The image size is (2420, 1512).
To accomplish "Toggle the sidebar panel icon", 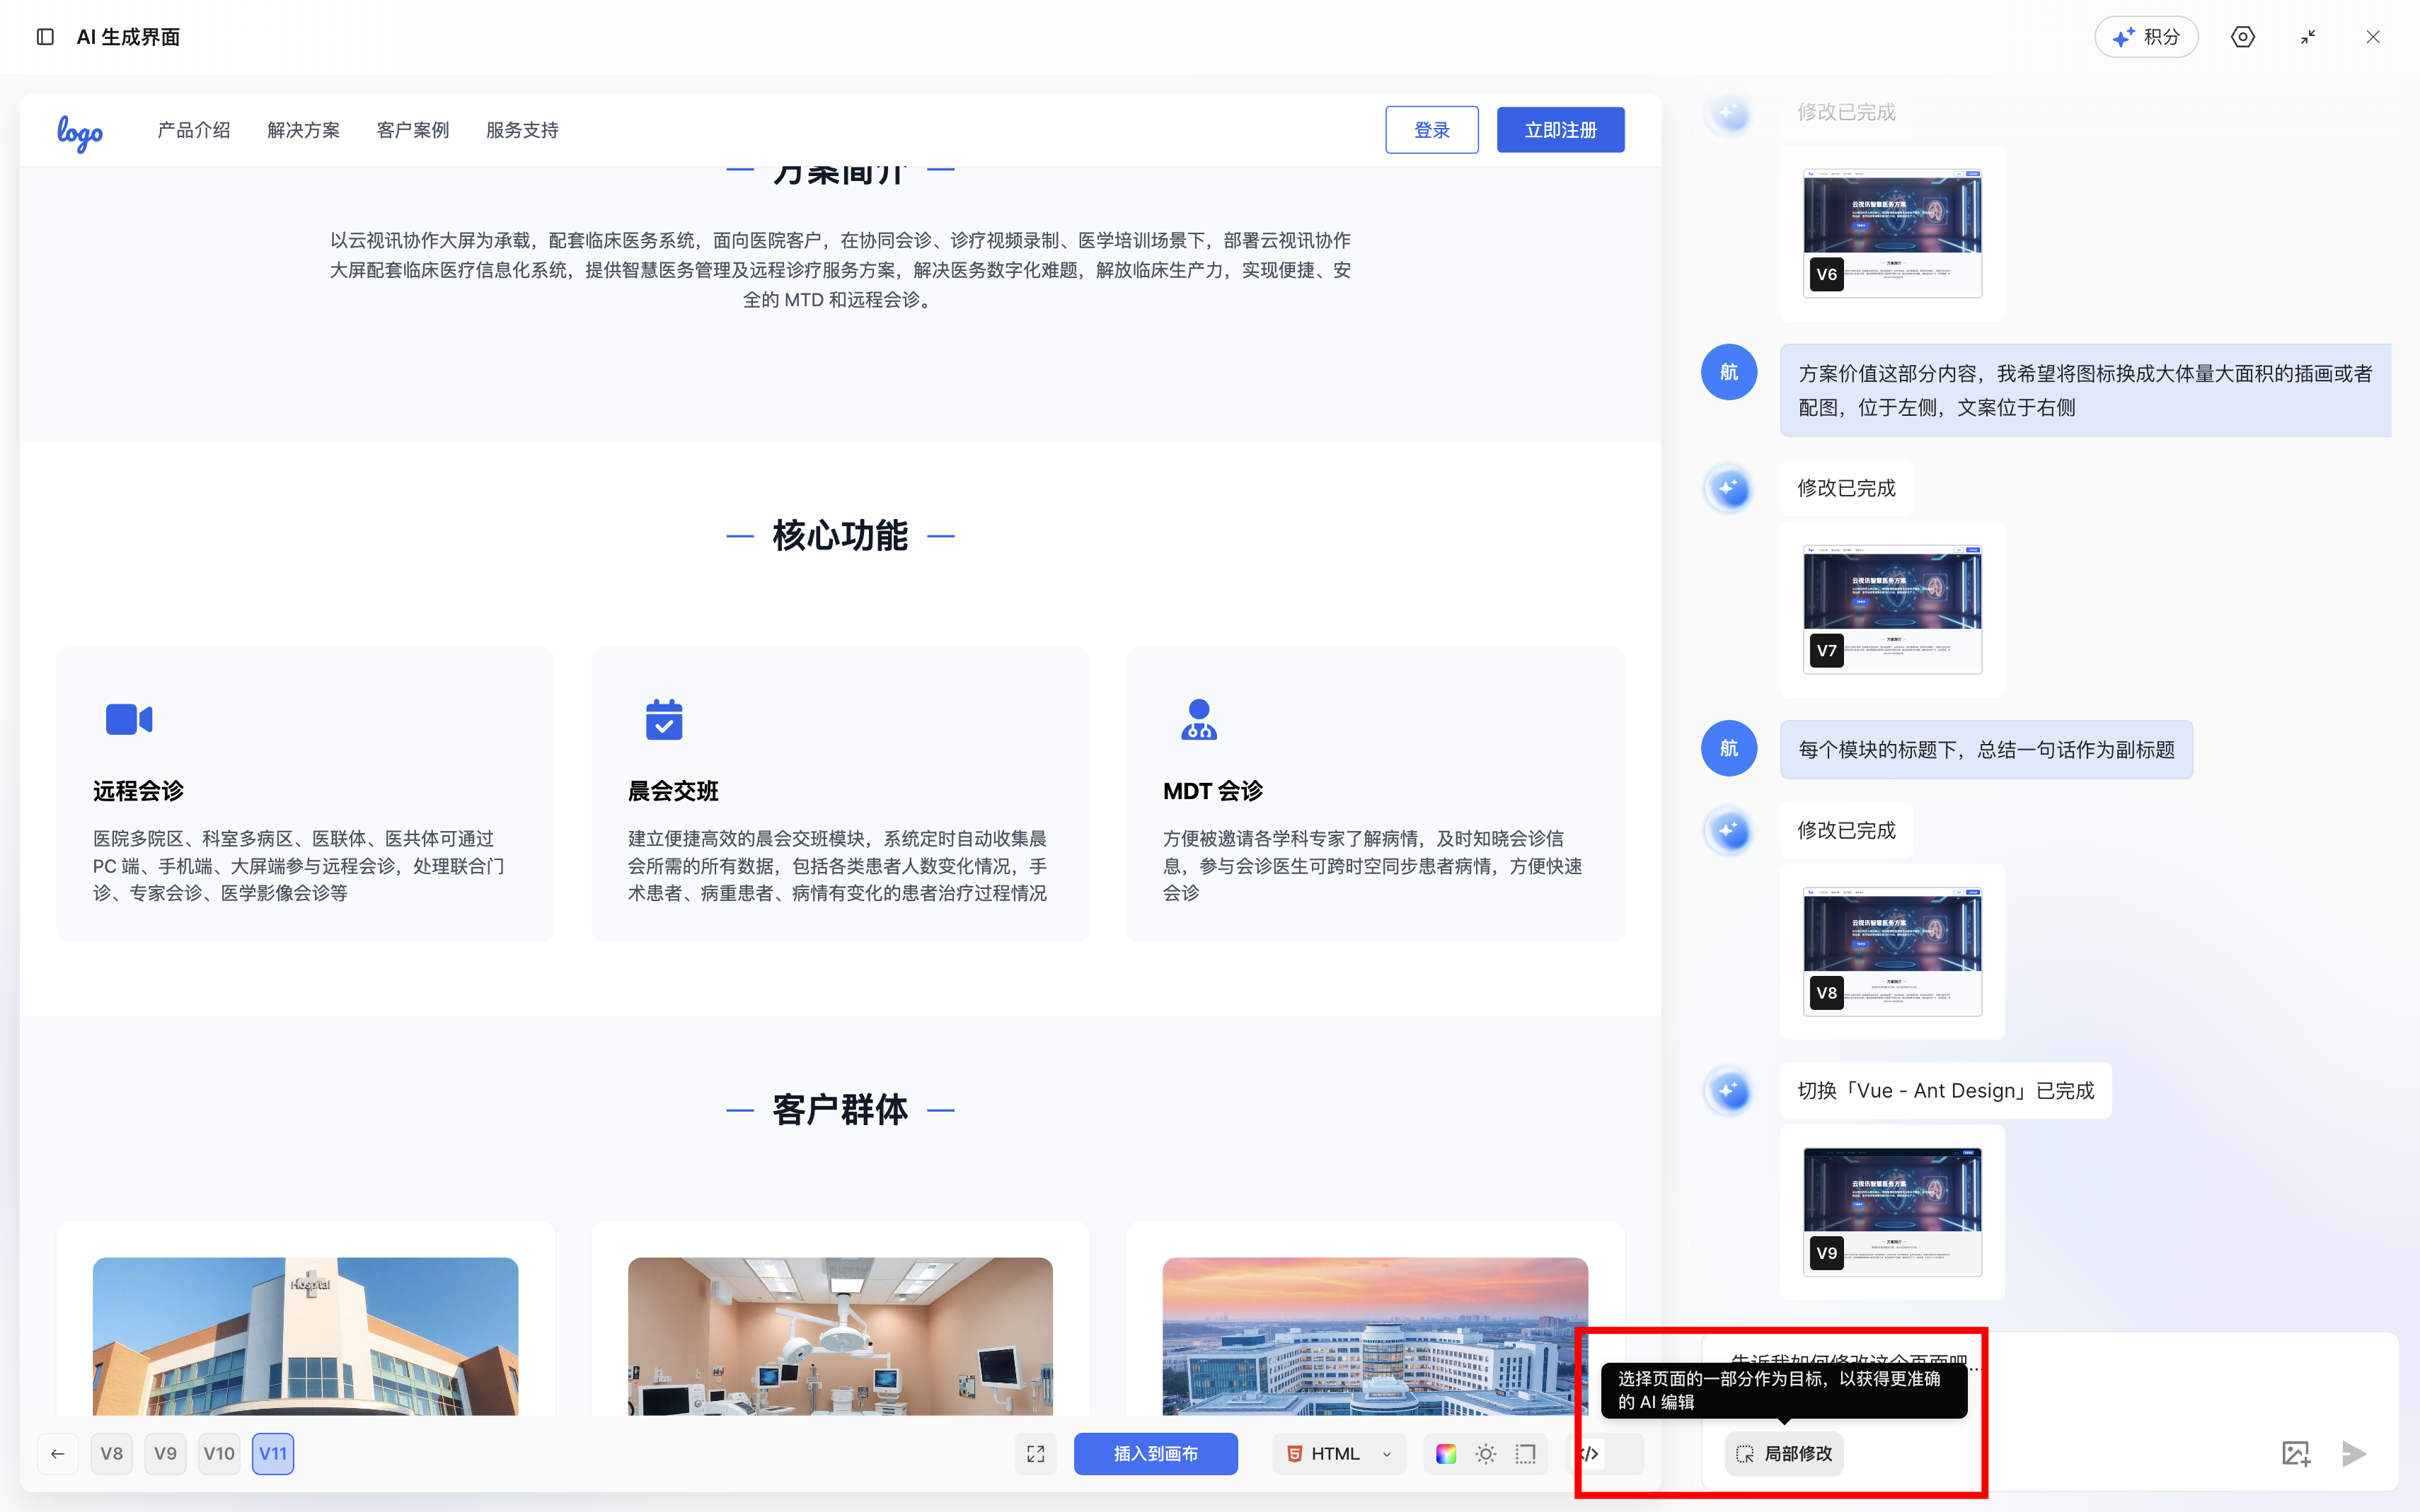I will (x=45, y=37).
